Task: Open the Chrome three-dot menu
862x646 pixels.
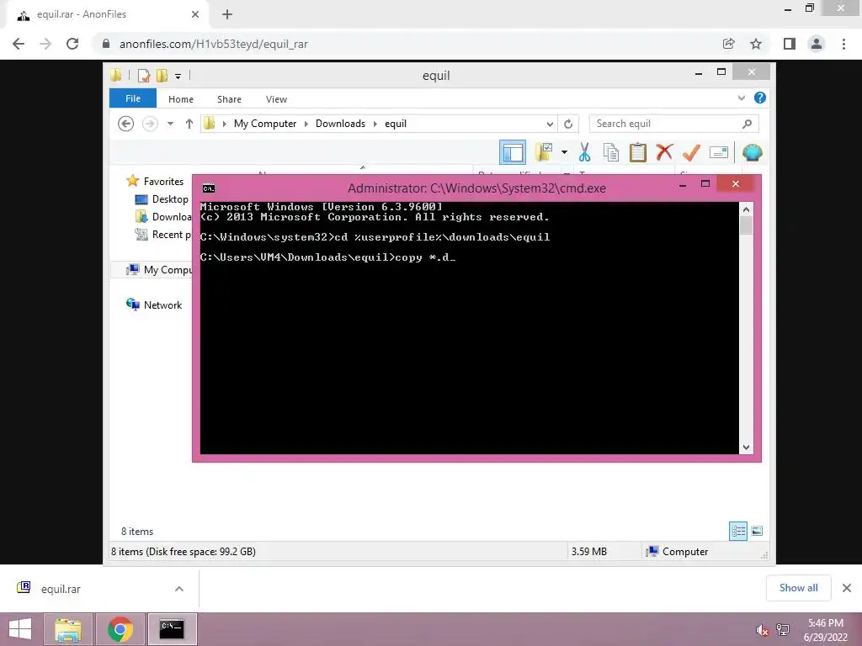Action: pos(843,44)
